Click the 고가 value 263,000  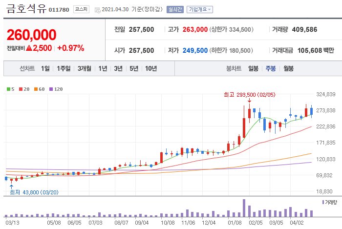coord(195,29)
